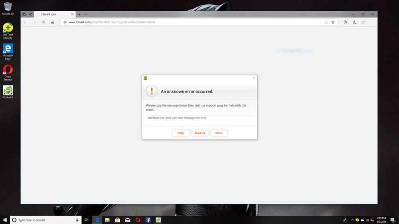The width and height of the screenshot is (399, 224).
Task: Click the network icon in system tray
Action: [x=367, y=220]
